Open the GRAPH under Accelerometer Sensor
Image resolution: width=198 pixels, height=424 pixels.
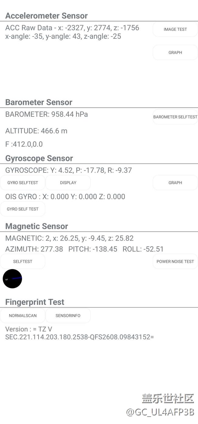coord(175,53)
